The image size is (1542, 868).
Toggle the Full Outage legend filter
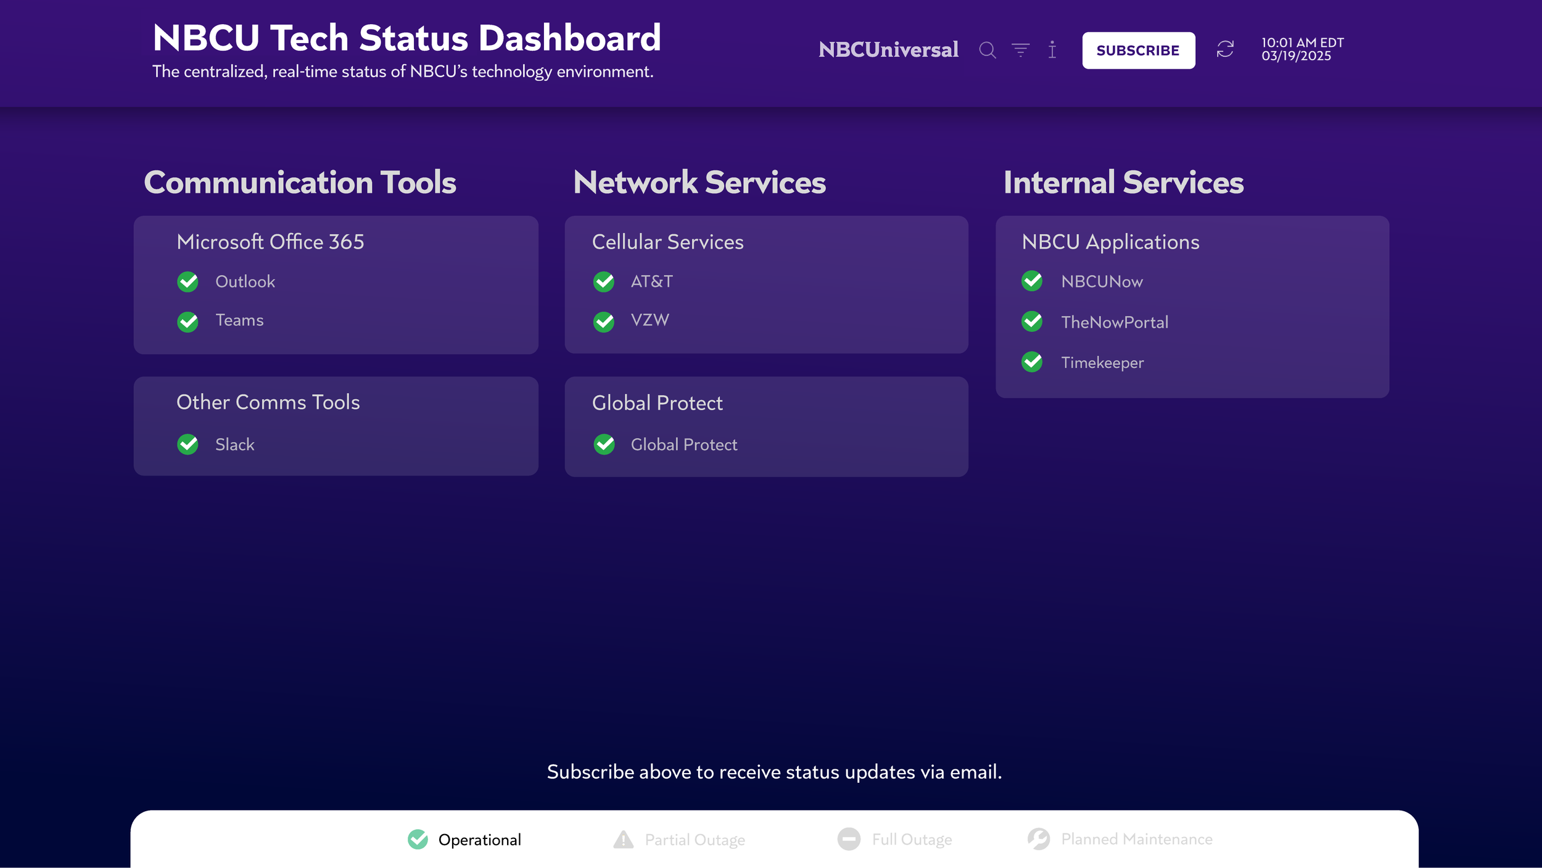895,840
